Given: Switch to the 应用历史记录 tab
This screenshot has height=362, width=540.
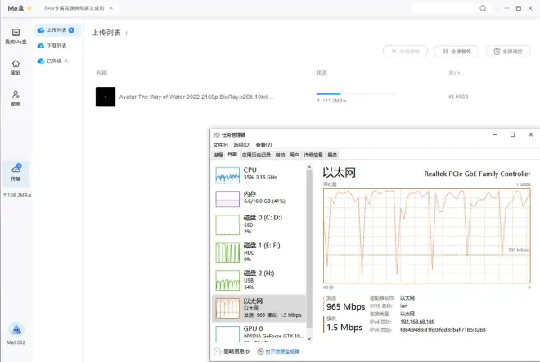Looking at the screenshot, I should (x=255, y=155).
